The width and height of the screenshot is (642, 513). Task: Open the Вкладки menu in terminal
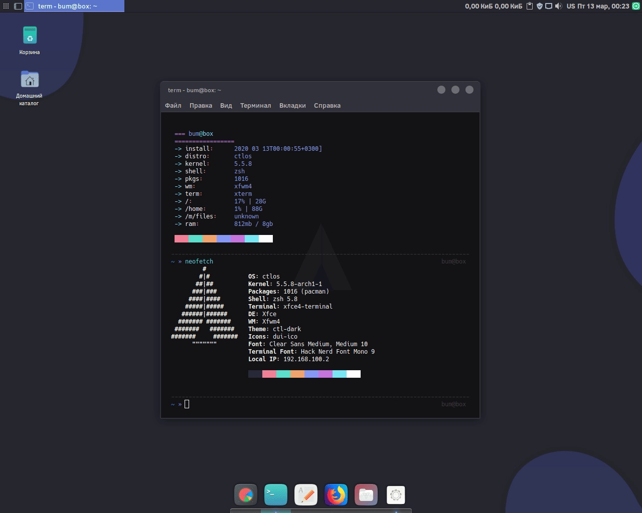(x=292, y=105)
